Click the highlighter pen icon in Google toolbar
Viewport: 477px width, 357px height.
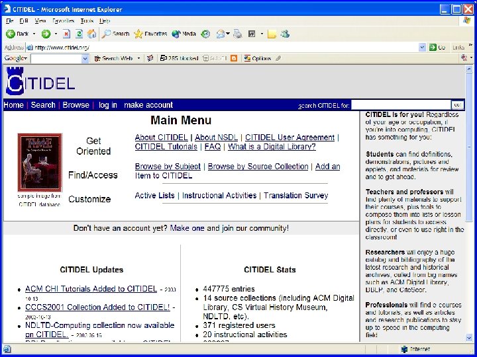point(278,58)
